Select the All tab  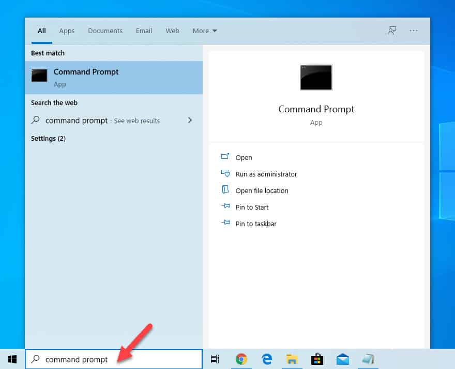(42, 31)
